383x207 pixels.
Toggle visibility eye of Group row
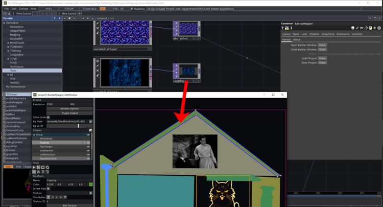(88, 134)
